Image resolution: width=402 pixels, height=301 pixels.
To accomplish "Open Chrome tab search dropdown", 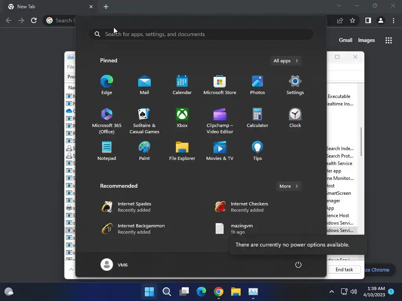I will tap(339, 5).
